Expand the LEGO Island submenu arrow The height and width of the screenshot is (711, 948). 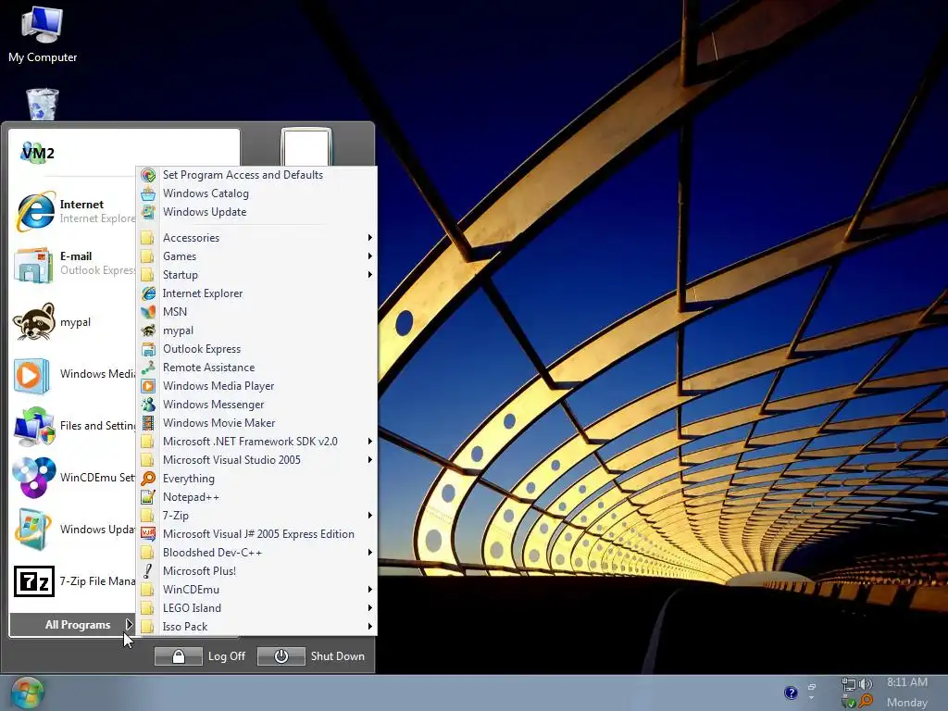(370, 608)
